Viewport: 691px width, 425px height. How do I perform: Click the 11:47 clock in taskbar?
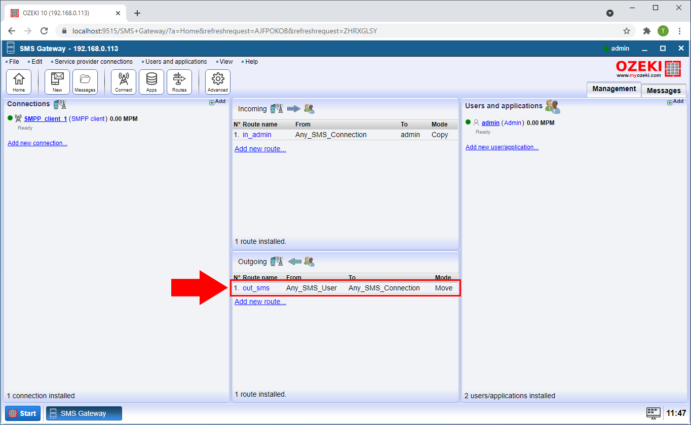(676, 413)
